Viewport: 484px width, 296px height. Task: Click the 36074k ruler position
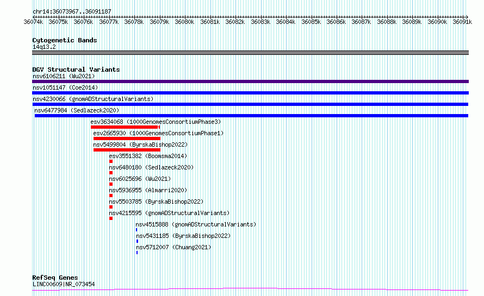click(x=33, y=22)
